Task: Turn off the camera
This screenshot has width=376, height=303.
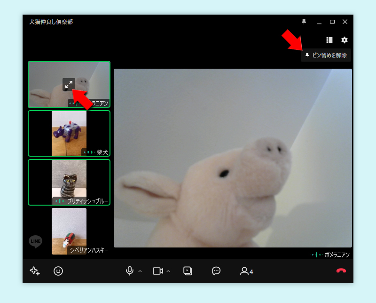Action: 157,271
